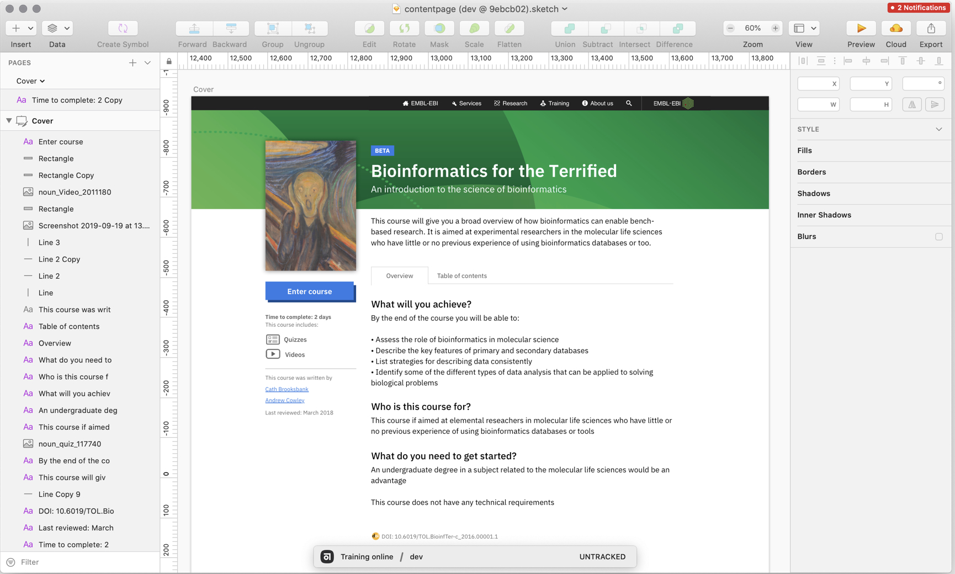The image size is (955, 574).
Task: Click the Scale tool icon
Action: [474, 28]
